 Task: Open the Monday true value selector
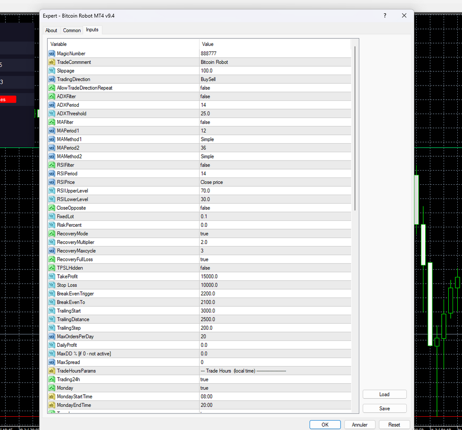click(275, 388)
